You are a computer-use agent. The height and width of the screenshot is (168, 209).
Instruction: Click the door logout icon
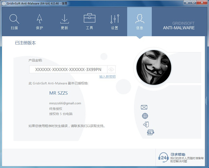146,124
